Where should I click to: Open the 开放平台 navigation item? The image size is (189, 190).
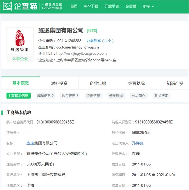(x=112, y=6)
